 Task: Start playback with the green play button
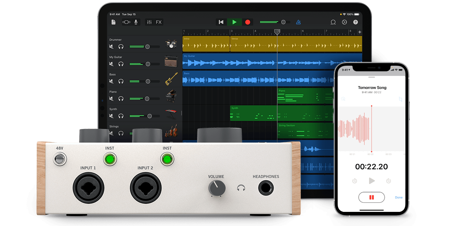[x=235, y=22]
